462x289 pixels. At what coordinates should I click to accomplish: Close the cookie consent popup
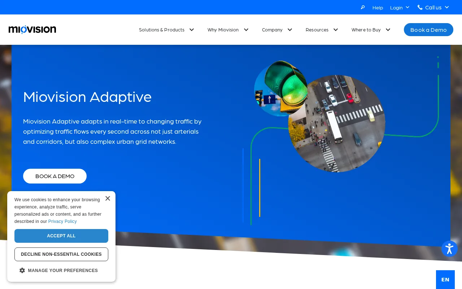[x=108, y=198]
